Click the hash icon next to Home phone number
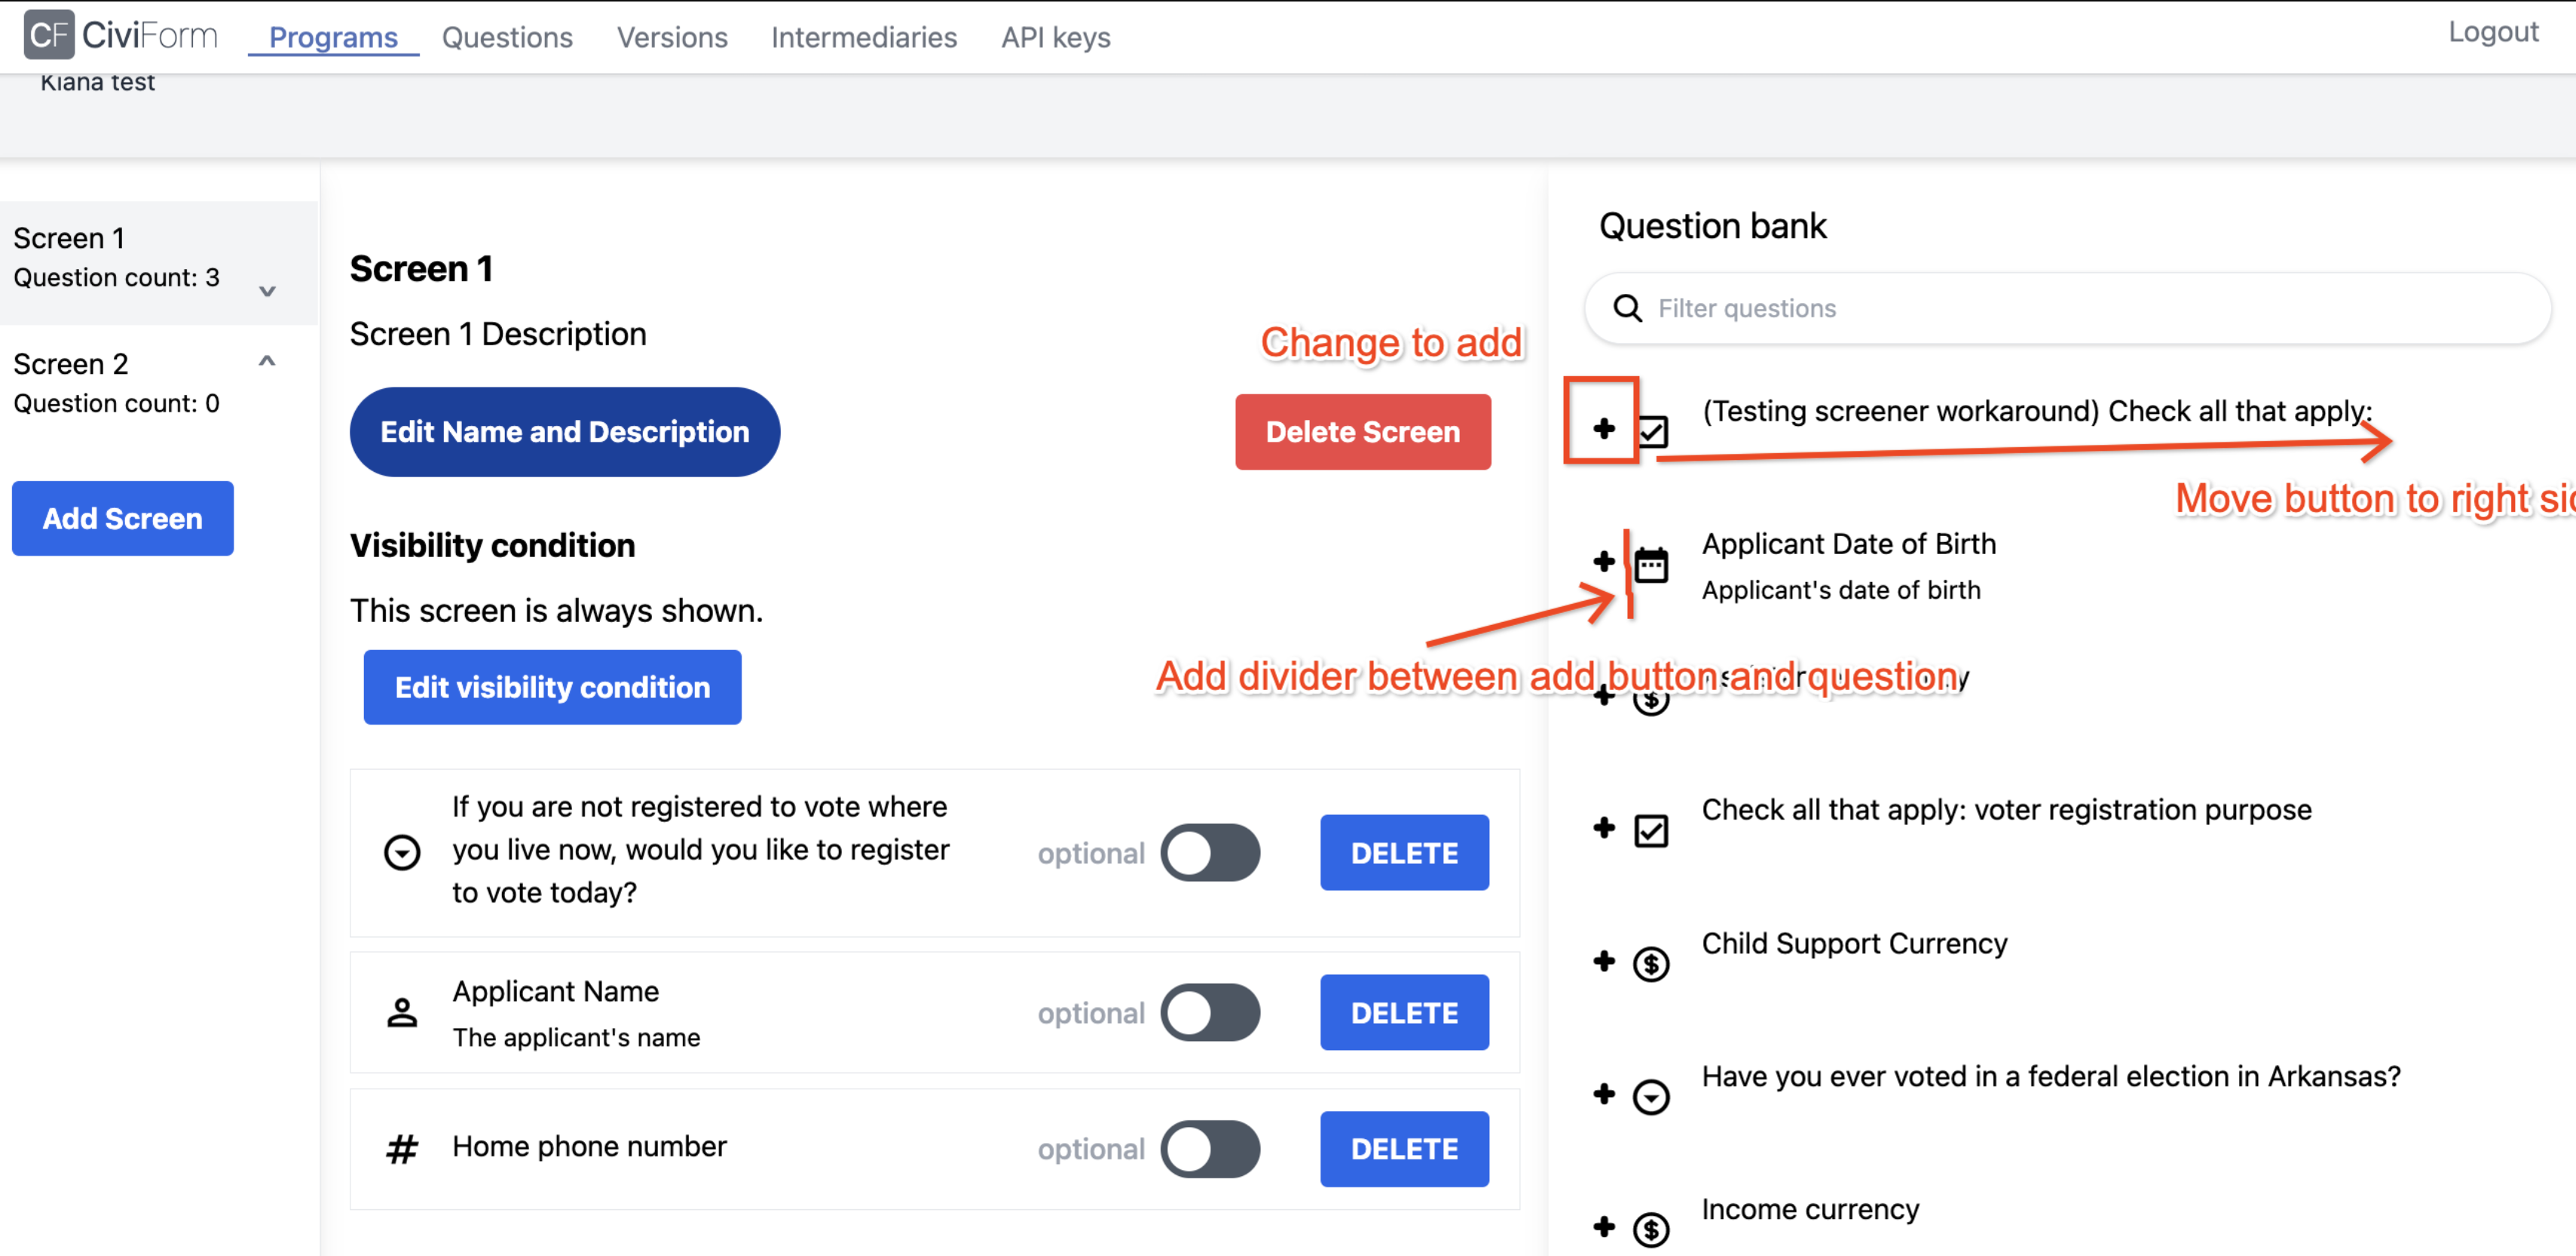Screen dimensions: 2576x1256 pos(402,1148)
